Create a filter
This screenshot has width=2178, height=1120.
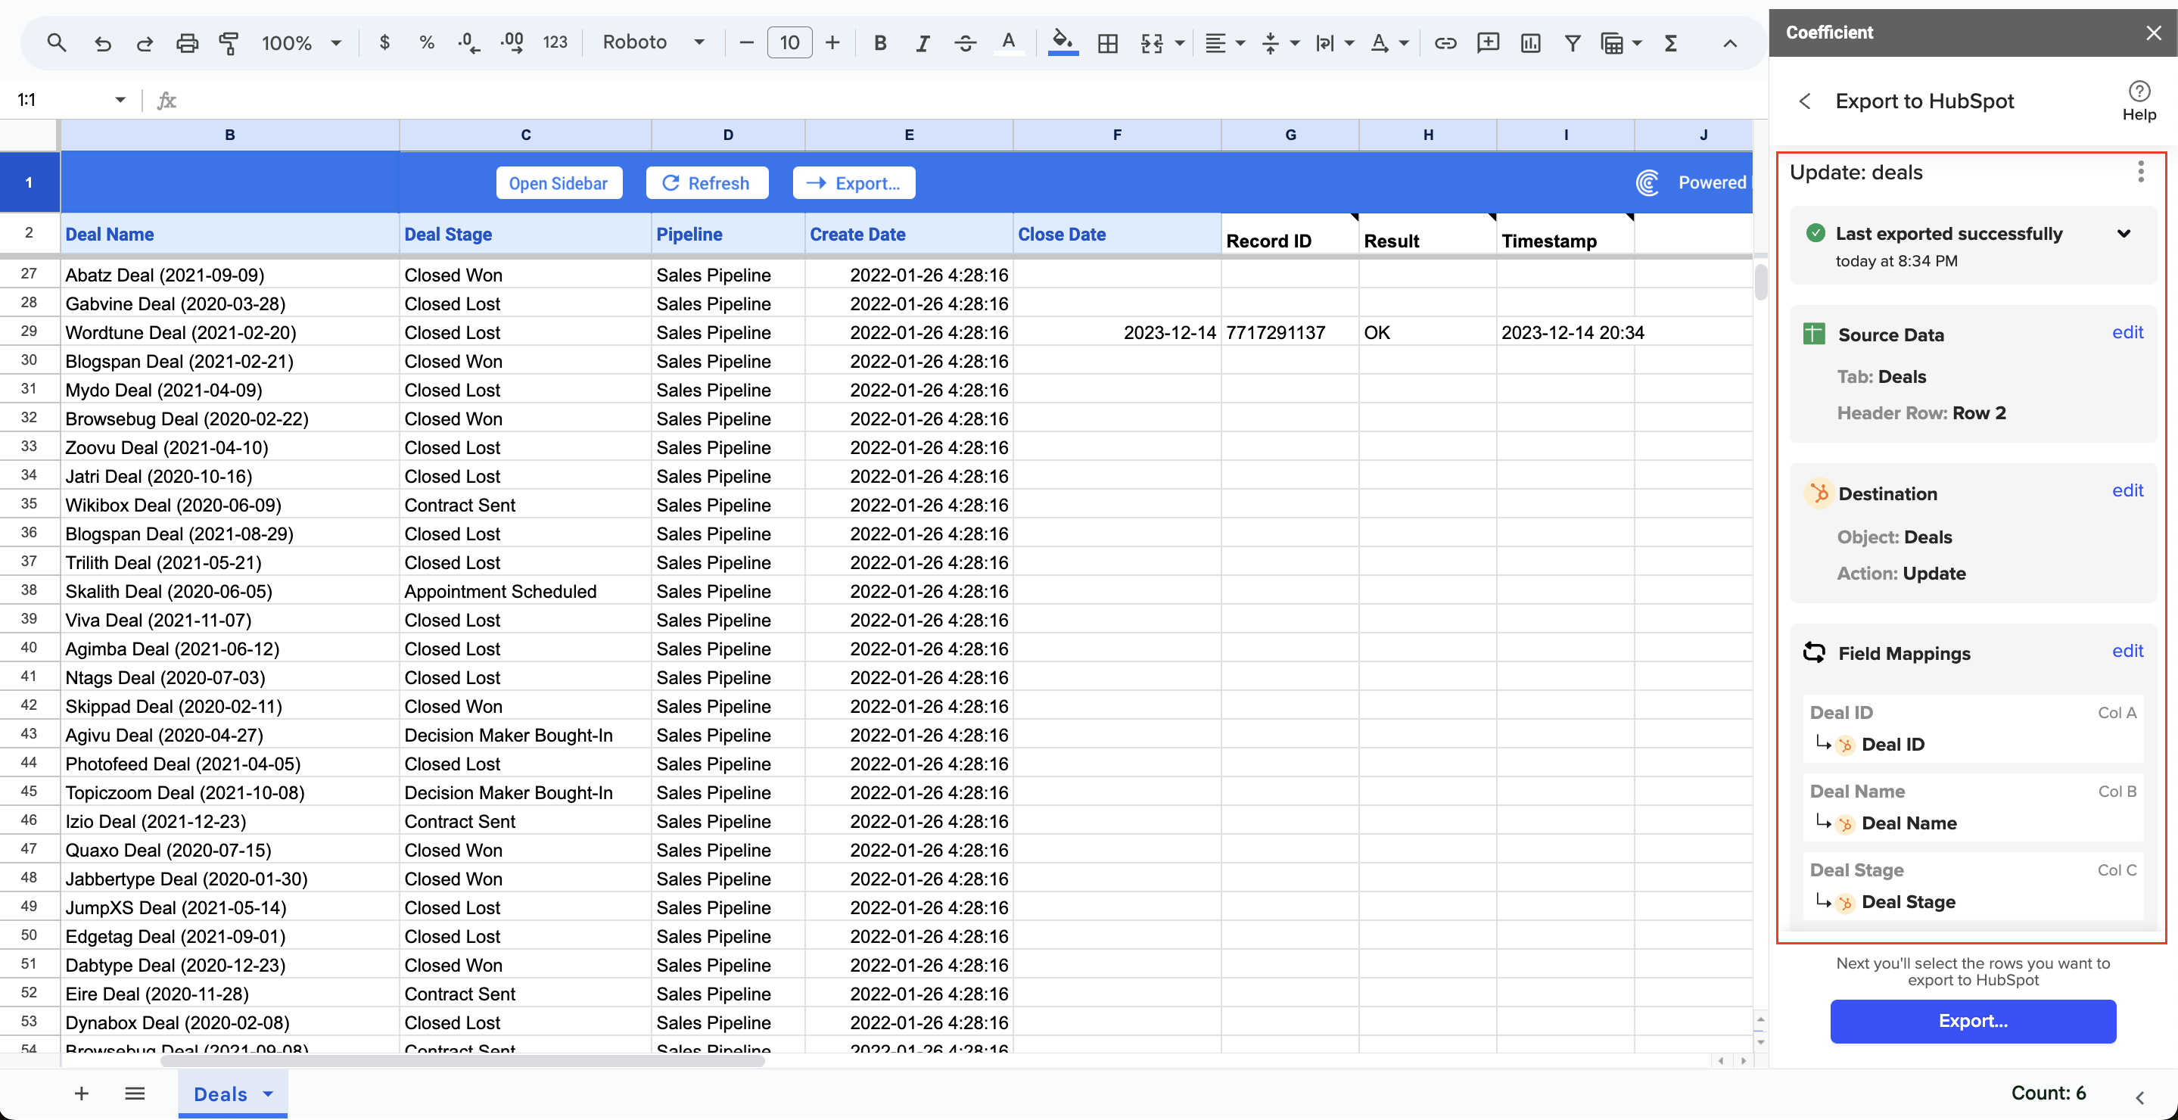pyautogui.click(x=1573, y=42)
